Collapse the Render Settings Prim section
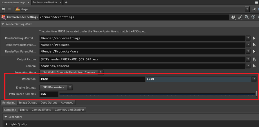The image size is (259, 127). pyautogui.click(x=3, y=24)
